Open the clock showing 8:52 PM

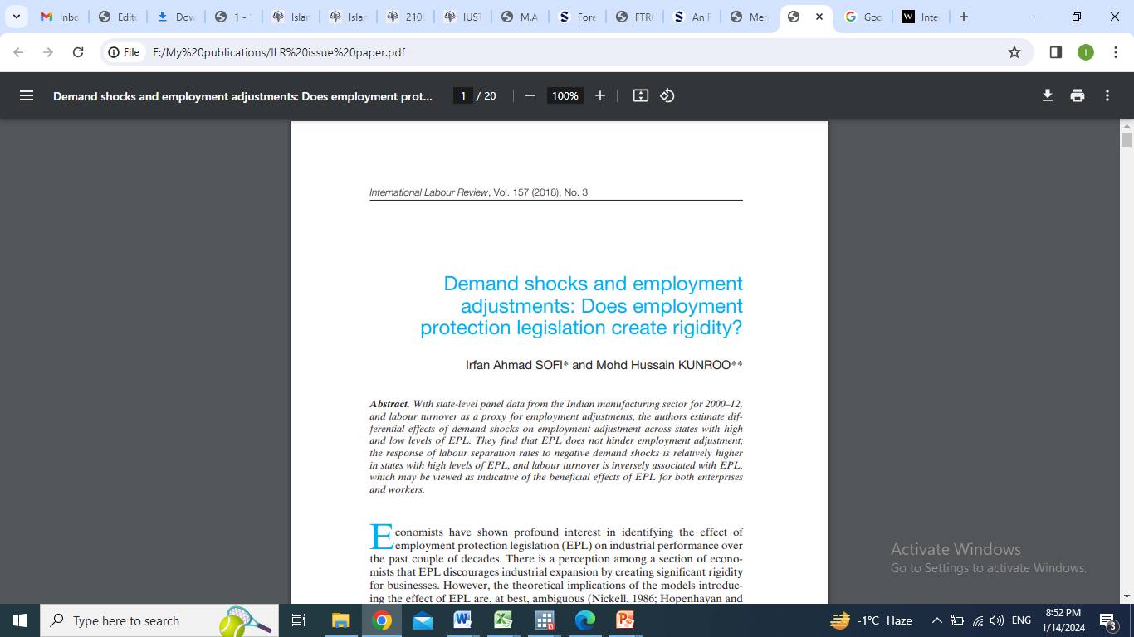[1063, 620]
